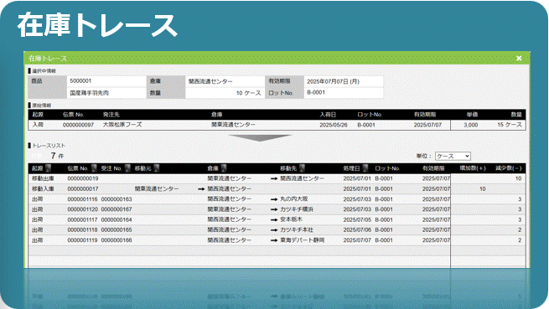Click the ロットNo. value B-0001 in selection info

pyautogui.click(x=316, y=93)
